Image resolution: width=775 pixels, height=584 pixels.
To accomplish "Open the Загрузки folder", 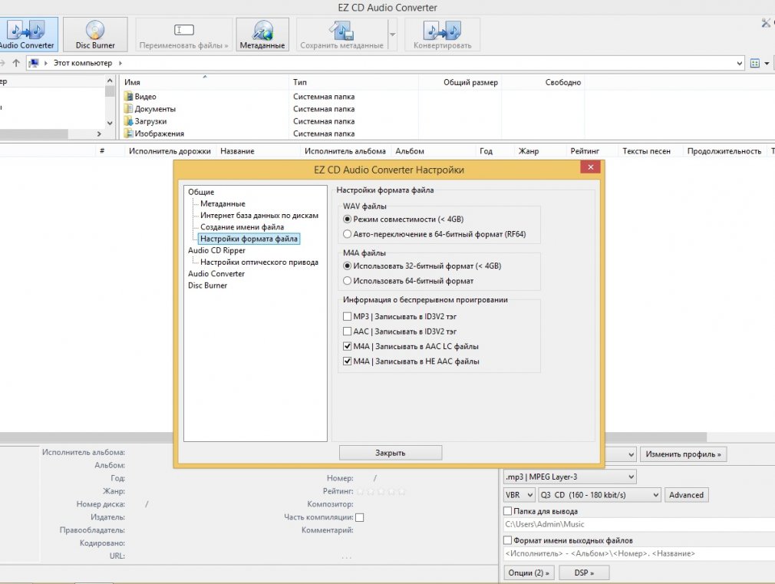I will (x=145, y=121).
